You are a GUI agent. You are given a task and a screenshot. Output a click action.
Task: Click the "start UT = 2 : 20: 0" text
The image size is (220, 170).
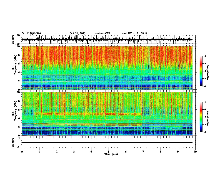(x=134, y=33)
